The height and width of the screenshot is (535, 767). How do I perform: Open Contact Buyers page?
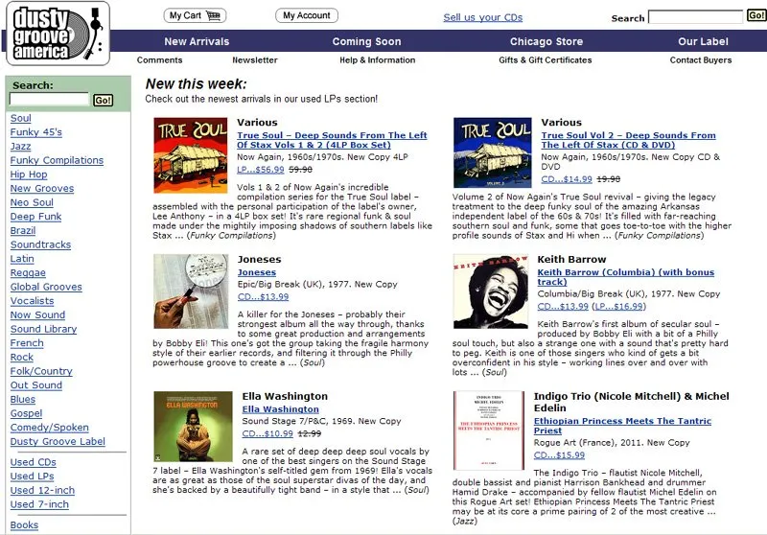(x=701, y=60)
